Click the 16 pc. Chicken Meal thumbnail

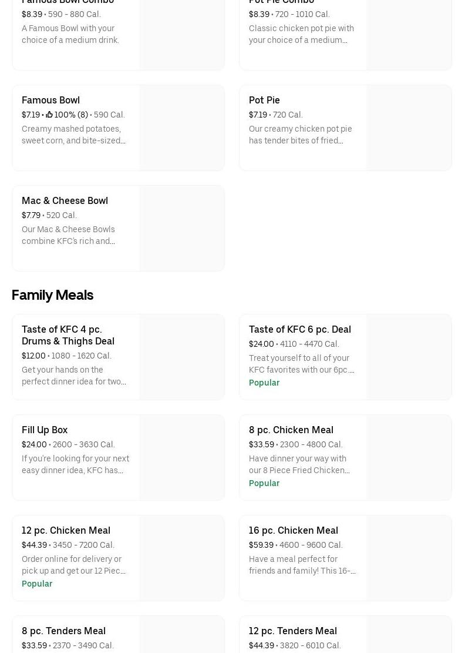point(409,558)
